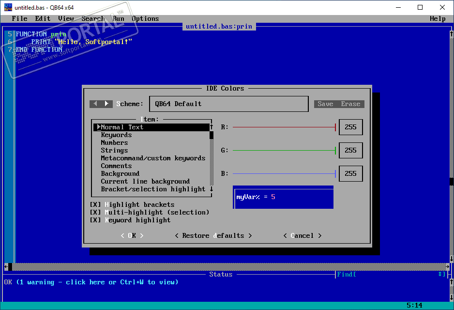Viewport: 454px width, 310px height.
Task: Click Item list scrollbar thumb
Action: (x=212, y=135)
